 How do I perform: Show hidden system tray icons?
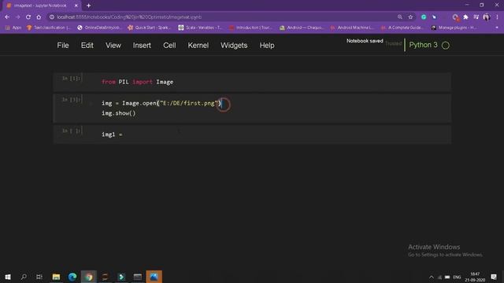click(x=432, y=277)
